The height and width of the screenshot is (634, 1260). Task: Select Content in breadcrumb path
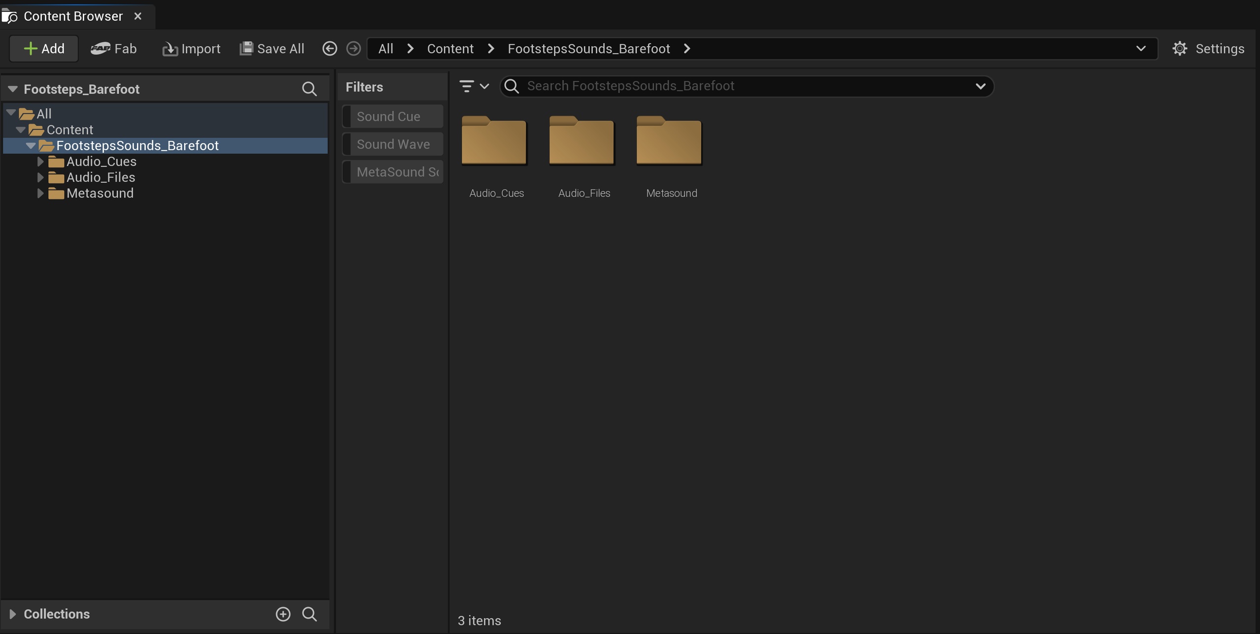pos(450,49)
